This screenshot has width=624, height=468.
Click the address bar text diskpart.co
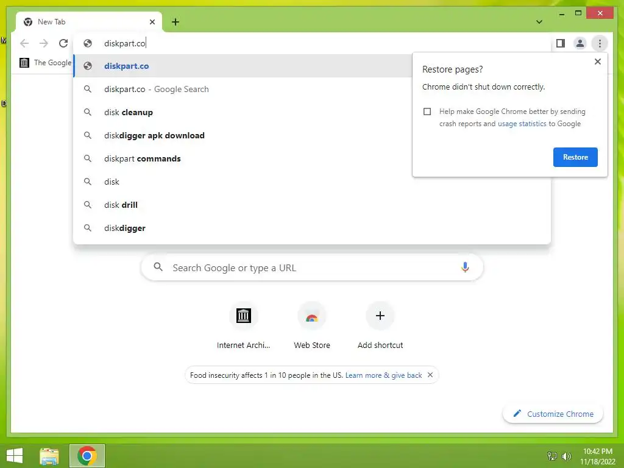pos(124,43)
